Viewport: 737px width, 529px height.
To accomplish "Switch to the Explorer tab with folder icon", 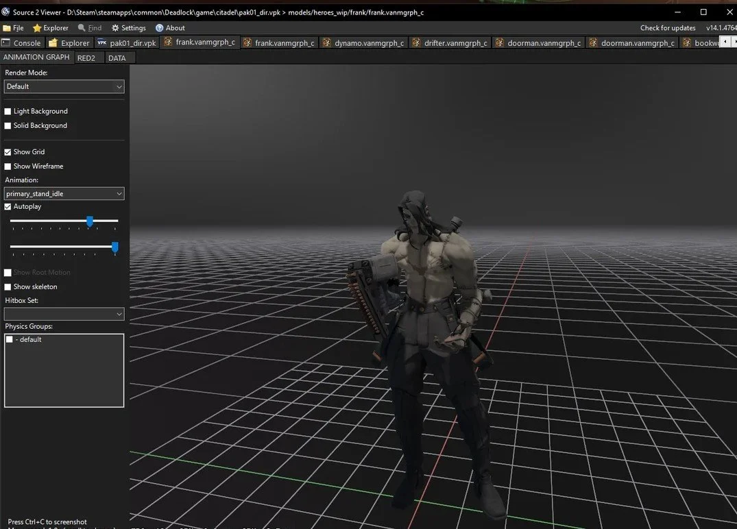I will click(x=69, y=42).
